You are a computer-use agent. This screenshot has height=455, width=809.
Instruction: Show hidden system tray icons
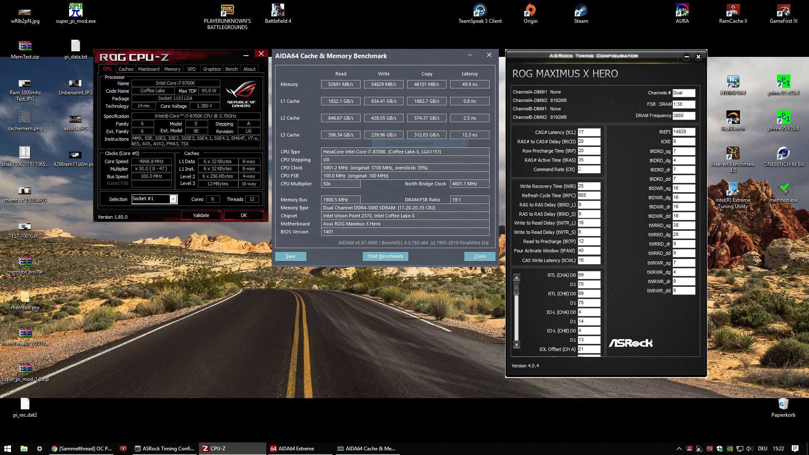pos(679,449)
